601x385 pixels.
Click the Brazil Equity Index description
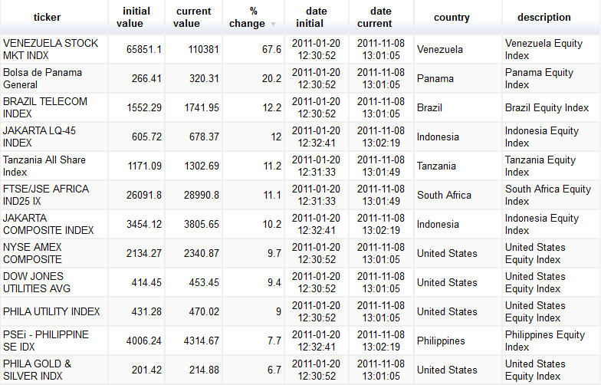point(547,107)
